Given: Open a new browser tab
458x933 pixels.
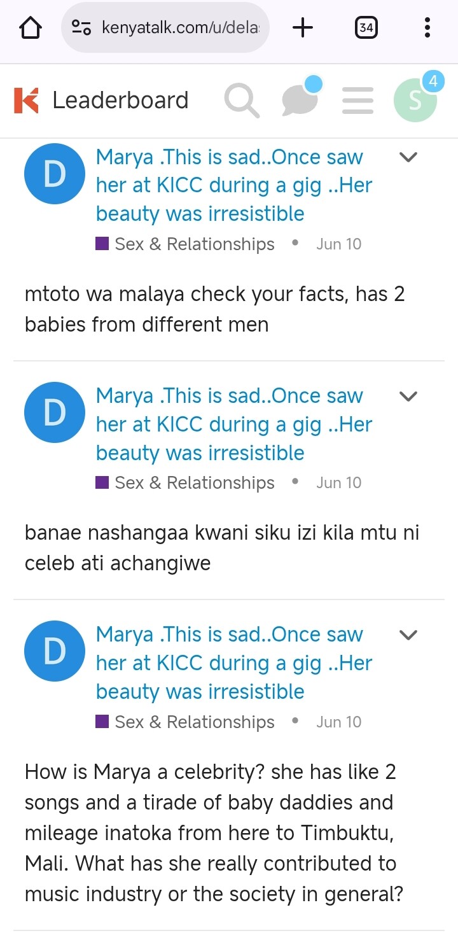Looking at the screenshot, I should [x=303, y=27].
